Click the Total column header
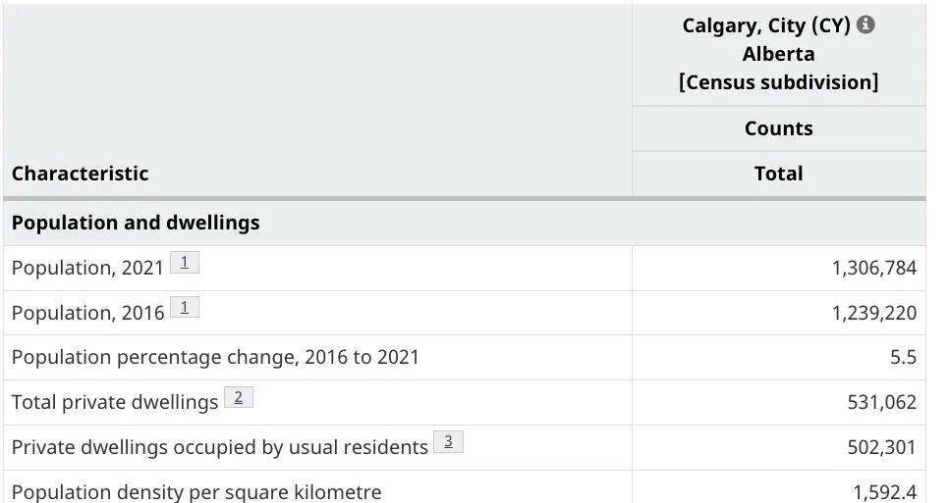Viewport: 949px width, 503px height. [x=778, y=174]
